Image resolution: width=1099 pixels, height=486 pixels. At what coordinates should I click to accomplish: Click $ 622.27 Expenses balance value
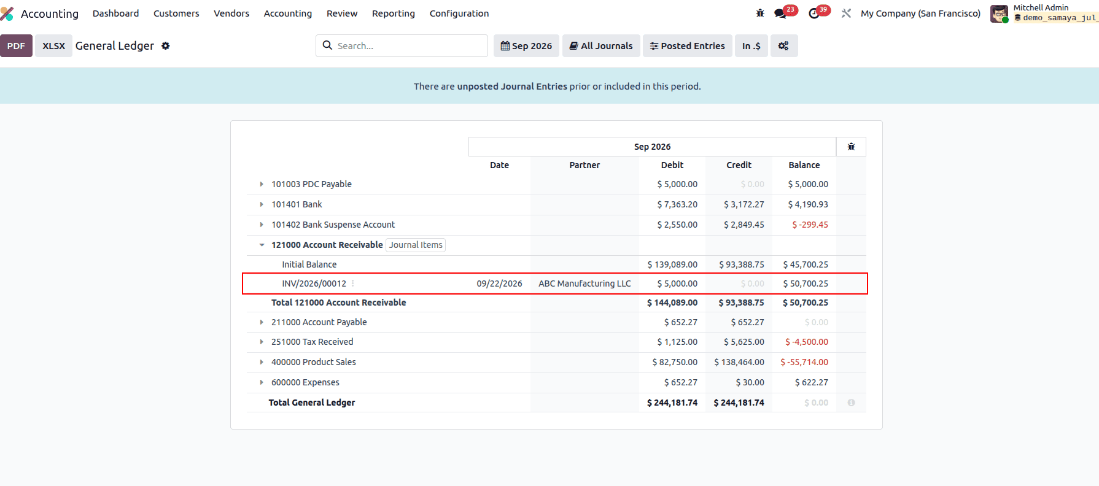tap(812, 382)
